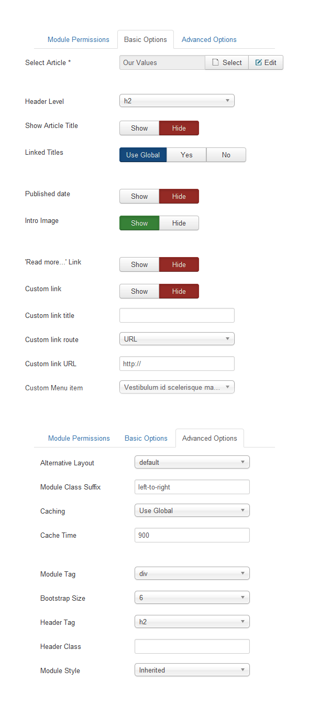Switch to the upper Module Permissions tab
Screen dimensions: 309x703
79,39
